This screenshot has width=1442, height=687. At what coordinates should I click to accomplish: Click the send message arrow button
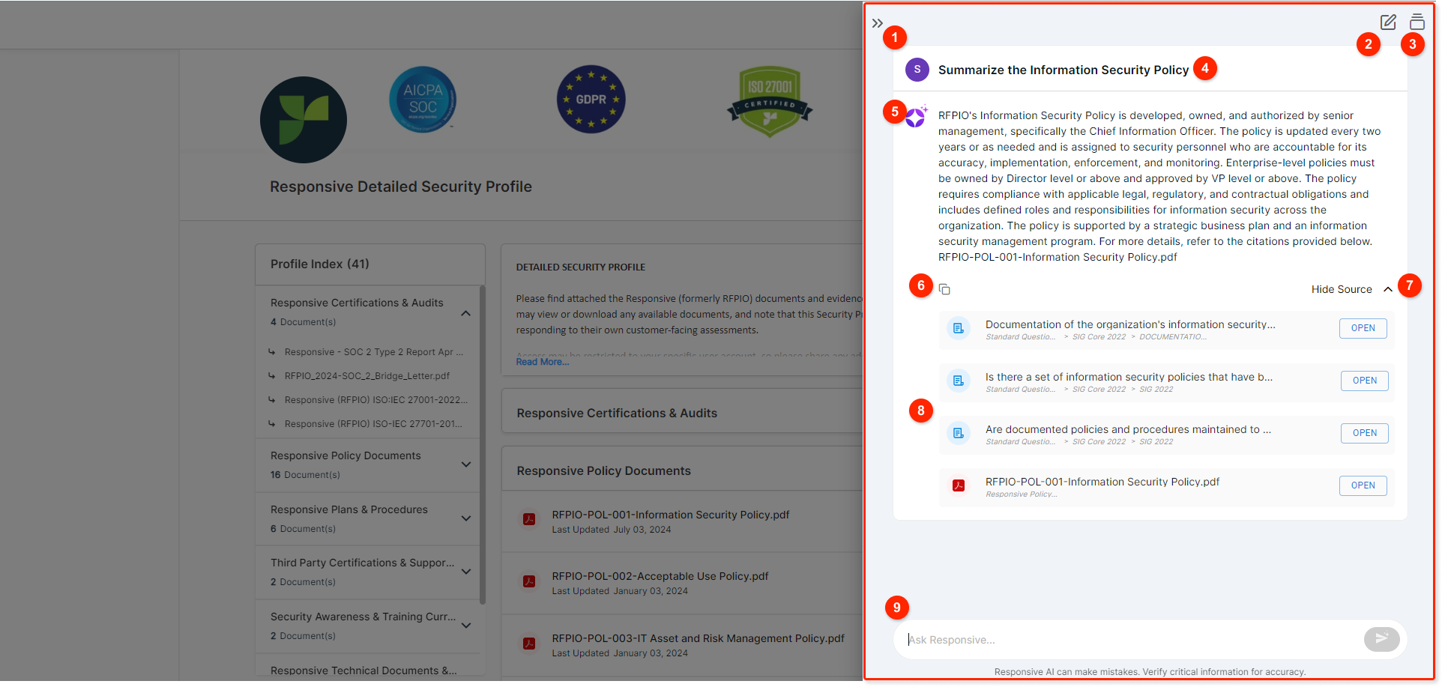tap(1381, 639)
